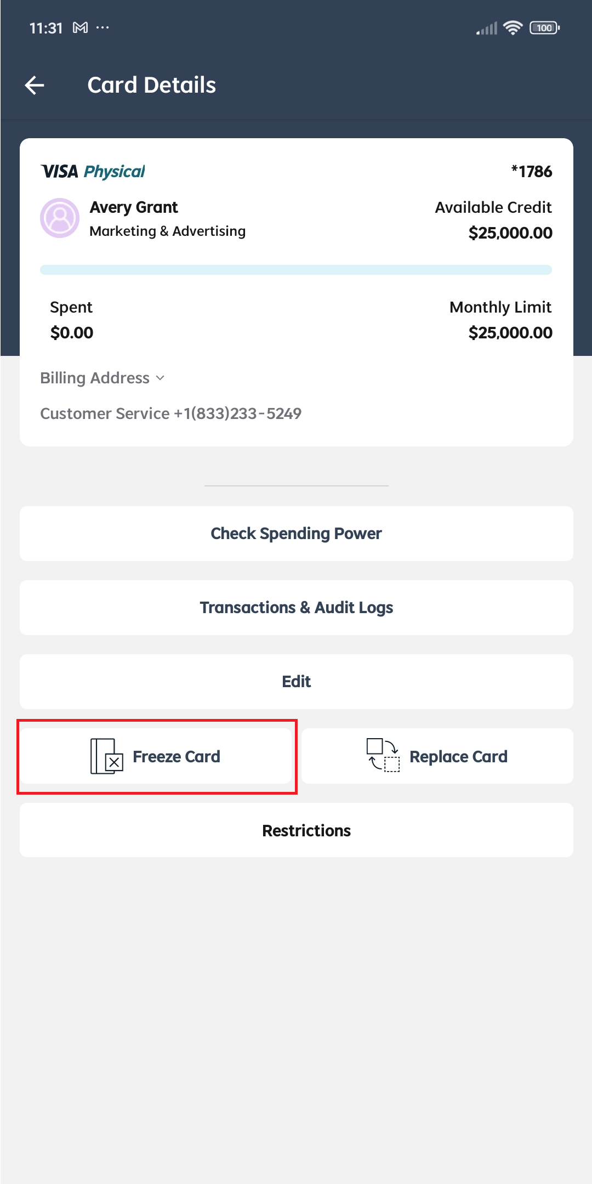
Task: Click the Billing Address chevron arrow
Action: pyautogui.click(x=160, y=378)
